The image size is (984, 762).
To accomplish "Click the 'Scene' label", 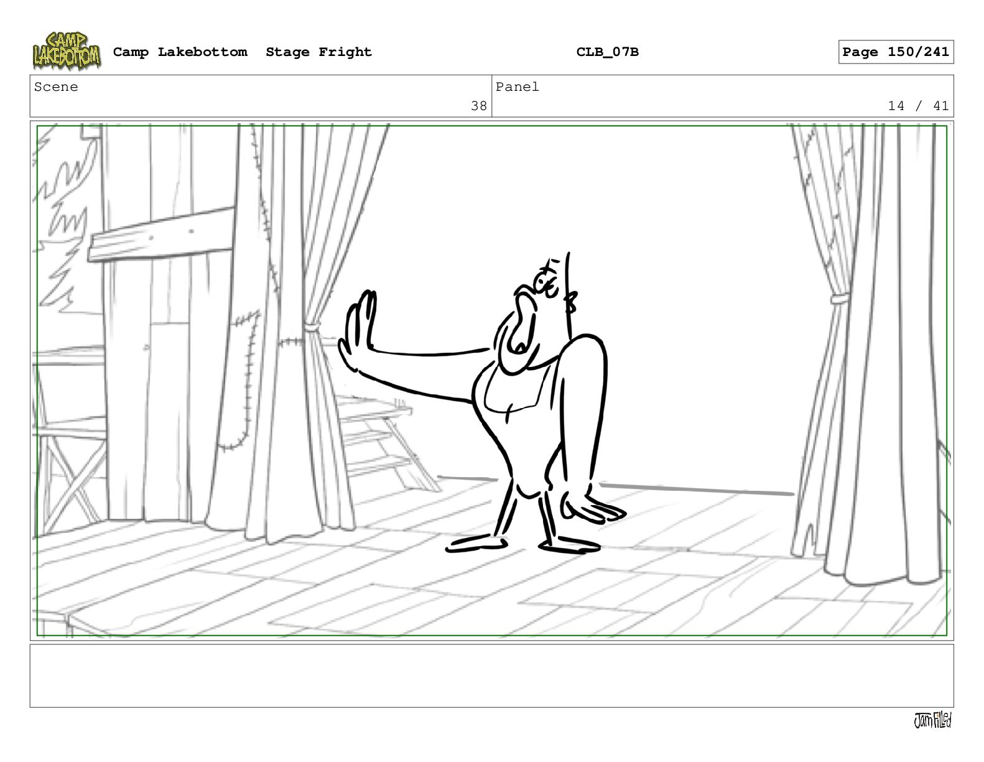I will click(x=56, y=87).
